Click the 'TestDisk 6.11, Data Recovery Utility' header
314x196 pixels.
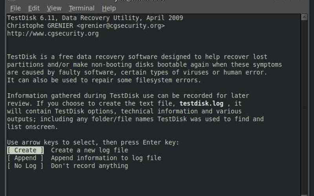75,18
